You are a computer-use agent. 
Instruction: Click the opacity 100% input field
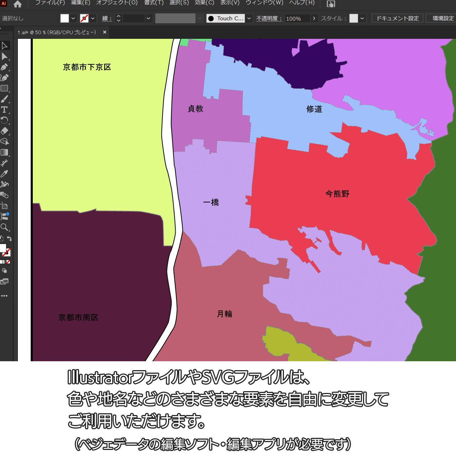[297, 19]
